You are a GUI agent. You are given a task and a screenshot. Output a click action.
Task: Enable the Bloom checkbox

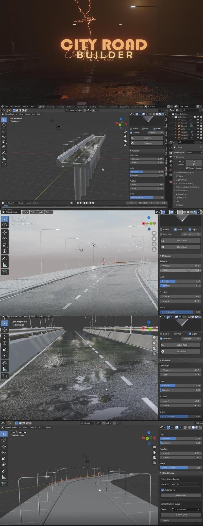(x=176, y=176)
